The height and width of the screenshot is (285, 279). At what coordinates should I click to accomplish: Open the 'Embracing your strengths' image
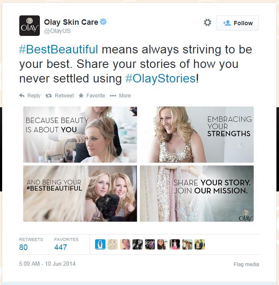click(197, 135)
